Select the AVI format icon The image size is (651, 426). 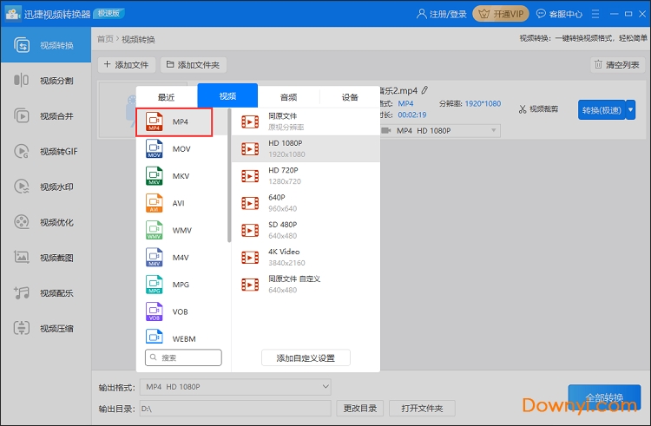coord(154,203)
